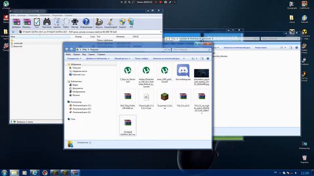The image size is (314, 176).
Task: Open the Сервис menu in Загрузки window
Action: 92,54
